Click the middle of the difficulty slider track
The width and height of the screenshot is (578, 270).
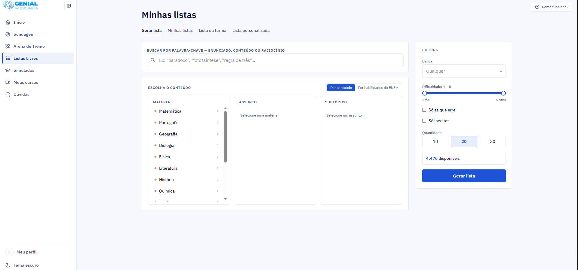464,93
